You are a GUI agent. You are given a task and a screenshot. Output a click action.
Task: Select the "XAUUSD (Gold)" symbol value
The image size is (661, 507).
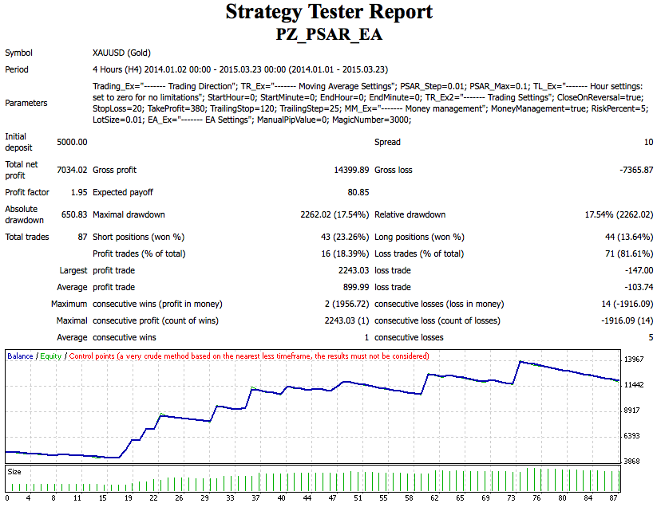(121, 53)
